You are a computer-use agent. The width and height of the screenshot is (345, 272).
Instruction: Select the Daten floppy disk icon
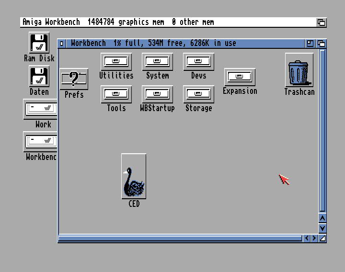pos(39,77)
